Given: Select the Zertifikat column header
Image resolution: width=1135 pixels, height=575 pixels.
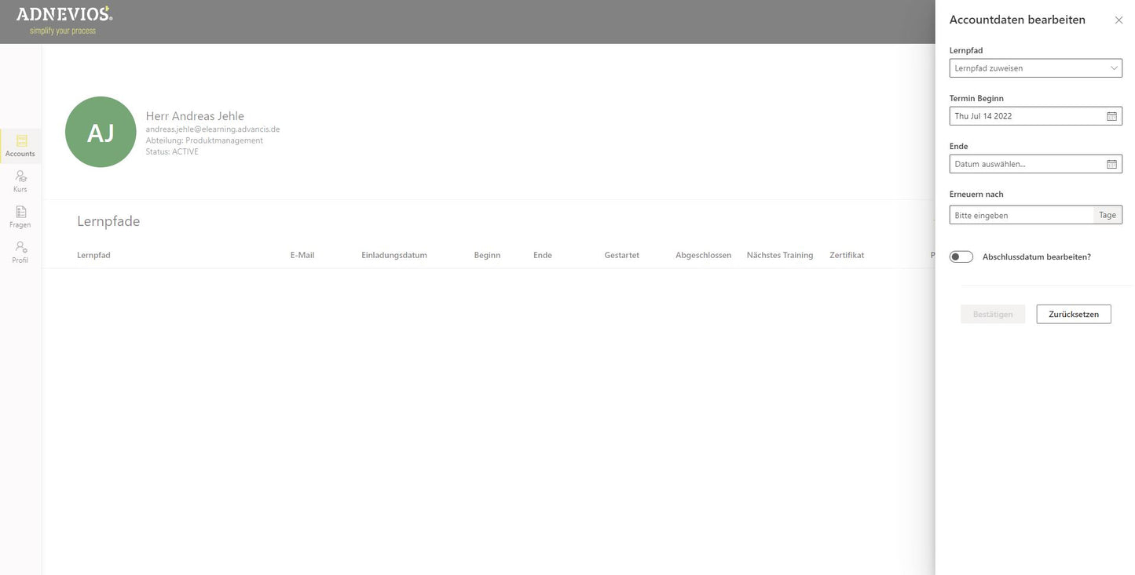Looking at the screenshot, I should (847, 255).
